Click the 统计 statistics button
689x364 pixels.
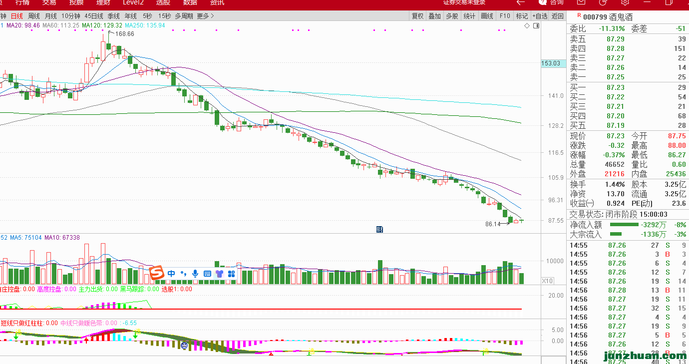[469, 16]
